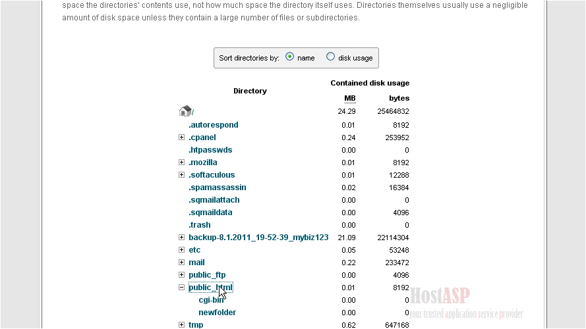586x329 pixels.
Task: Expand the public_ftp folder
Action: [x=181, y=275]
